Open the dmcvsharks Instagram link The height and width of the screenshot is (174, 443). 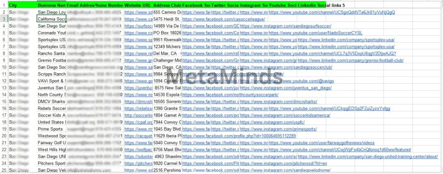click(279, 102)
